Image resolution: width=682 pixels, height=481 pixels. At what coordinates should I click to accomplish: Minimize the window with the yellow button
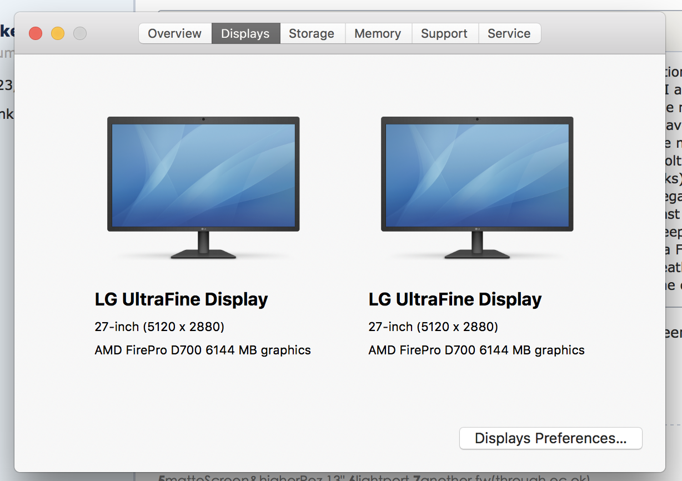tap(58, 33)
